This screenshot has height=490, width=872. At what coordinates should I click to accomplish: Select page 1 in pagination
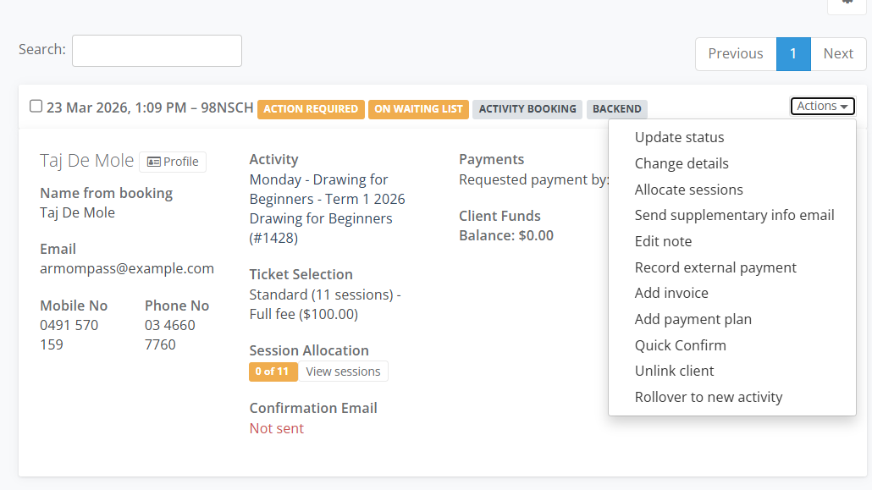pos(793,53)
